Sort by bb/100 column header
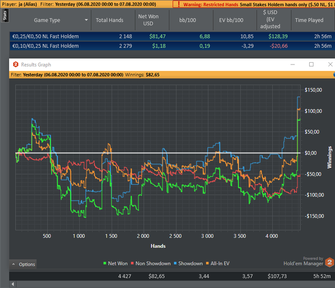The image size is (335, 288). coord(188,20)
